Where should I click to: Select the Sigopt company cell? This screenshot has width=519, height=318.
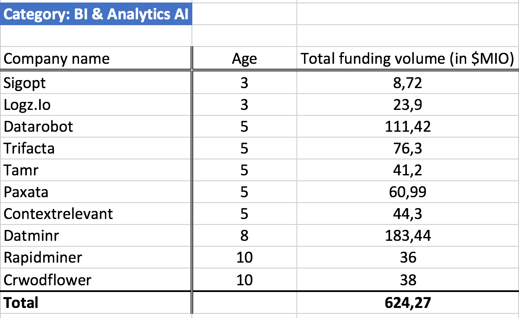pos(25,83)
